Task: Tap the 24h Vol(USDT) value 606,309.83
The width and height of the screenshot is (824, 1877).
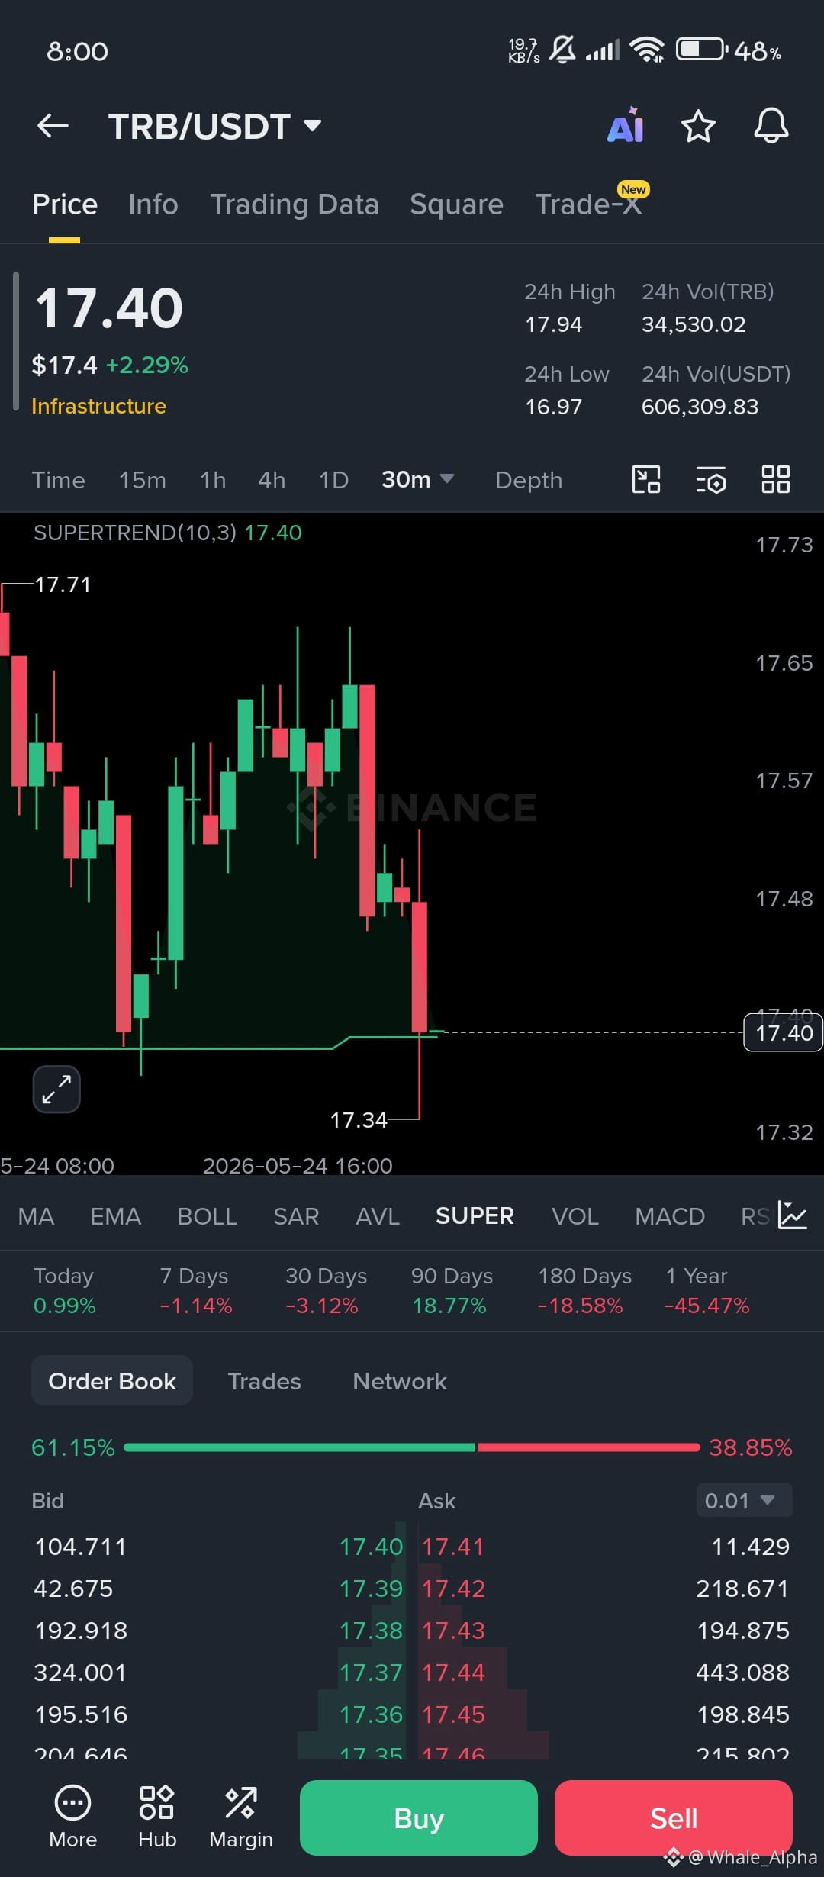Action: tap(700, 407)
